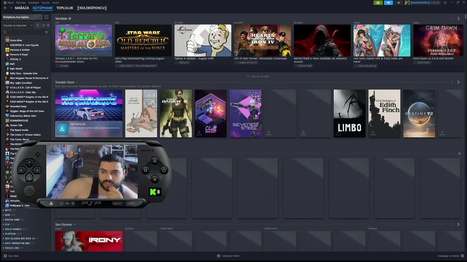
Task: Go to the KÜTÜPHANE tab
Action: pyautogui.click(x=43, y=8)
